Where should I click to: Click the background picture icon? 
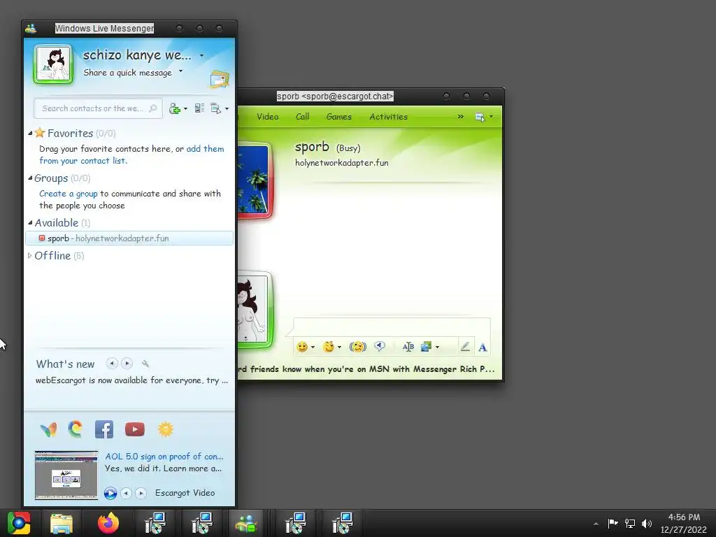pyautogui.click(x=426, y=347)
